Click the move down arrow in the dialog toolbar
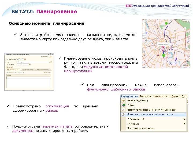The width and height of the screenshot is (193, 145). 23,73
